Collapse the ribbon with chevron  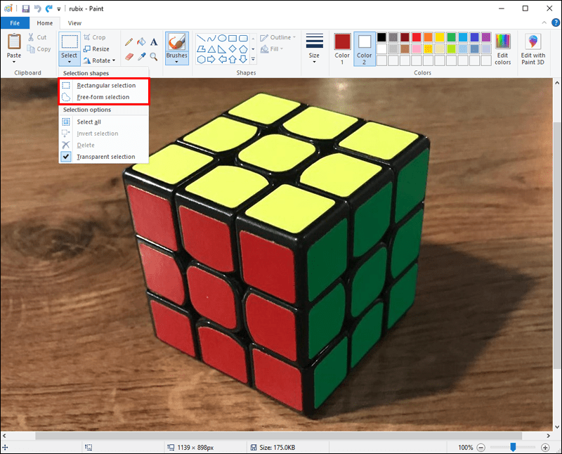[544, 22]
